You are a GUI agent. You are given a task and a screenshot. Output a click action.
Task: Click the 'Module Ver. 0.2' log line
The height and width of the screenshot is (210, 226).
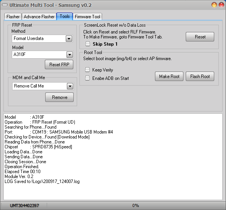(x=19, y=177)
